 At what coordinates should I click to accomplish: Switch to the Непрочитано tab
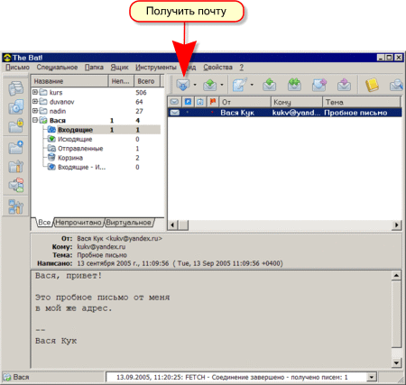coord(78,223)
